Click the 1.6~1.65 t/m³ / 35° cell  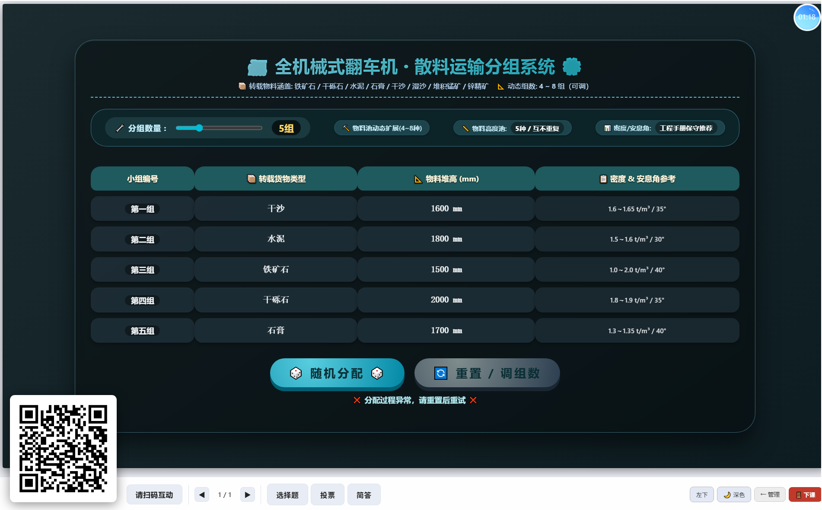point(637,209)
